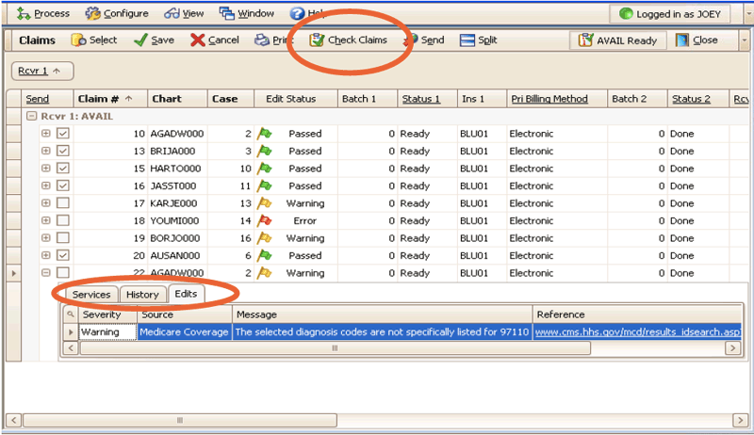The image size is (754, 435).
Task: Click bottom window scrollbar right arrow
Action: (740, 420)
